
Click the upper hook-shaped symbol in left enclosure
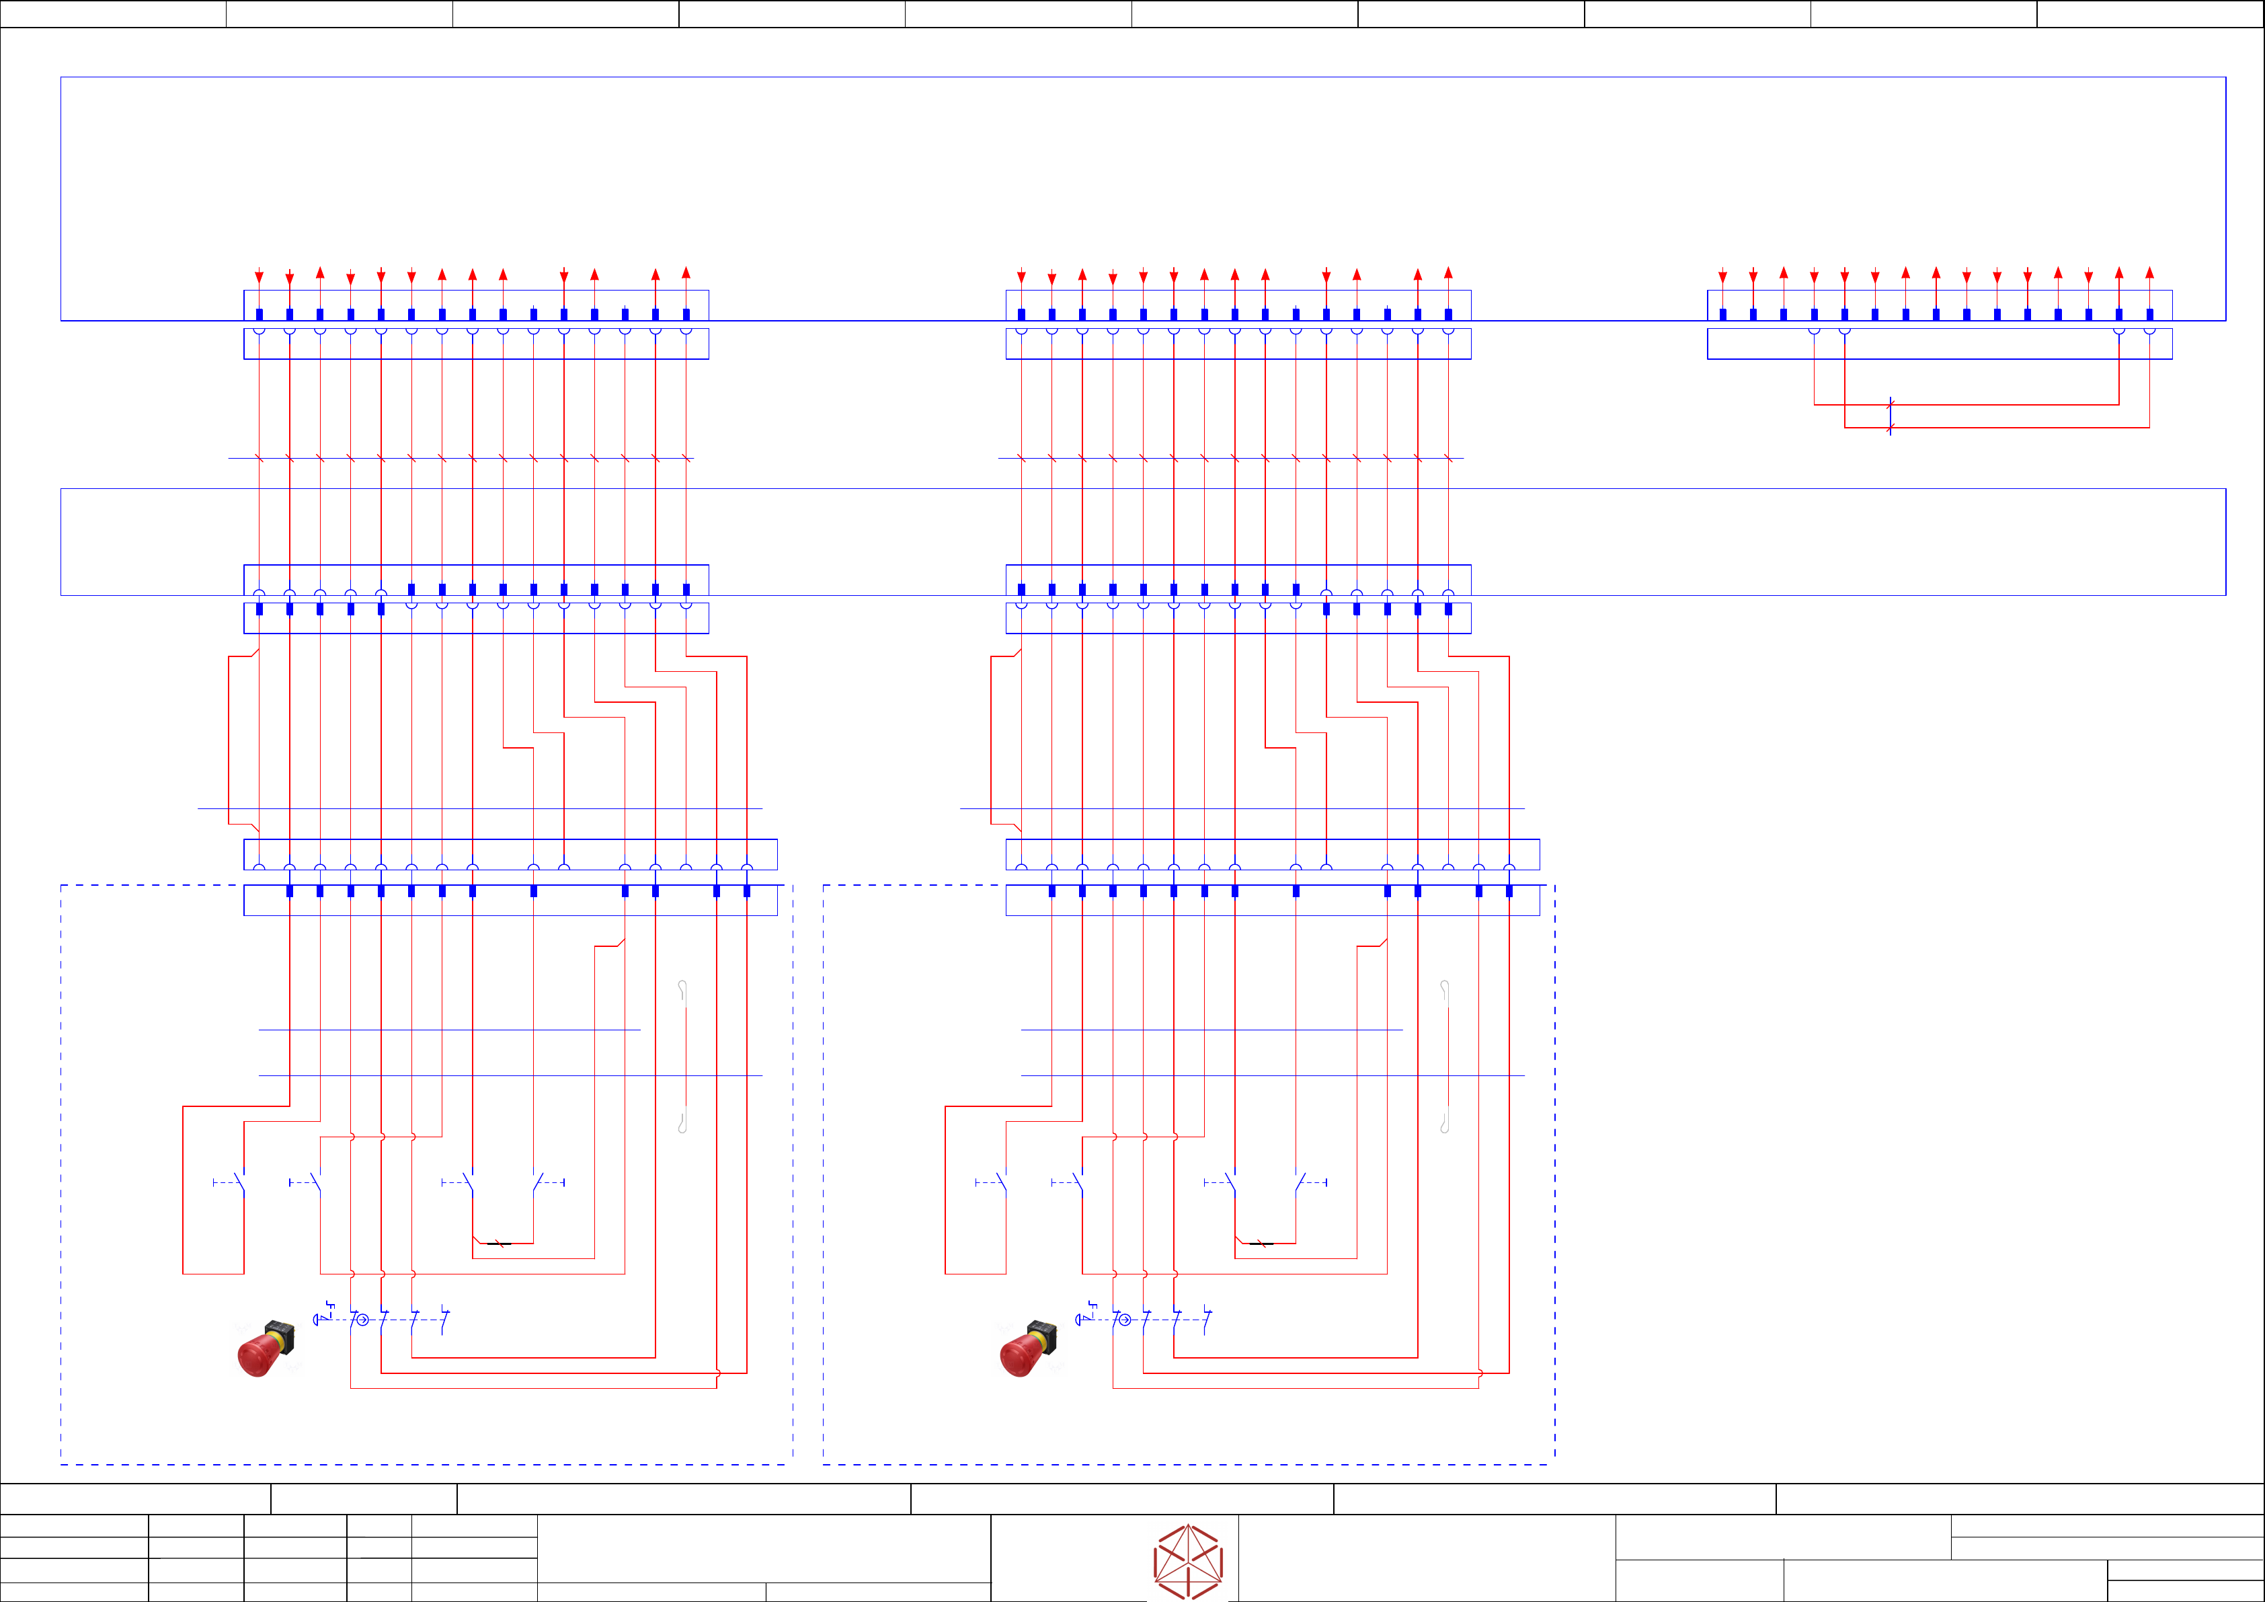[x=682, y=989]
